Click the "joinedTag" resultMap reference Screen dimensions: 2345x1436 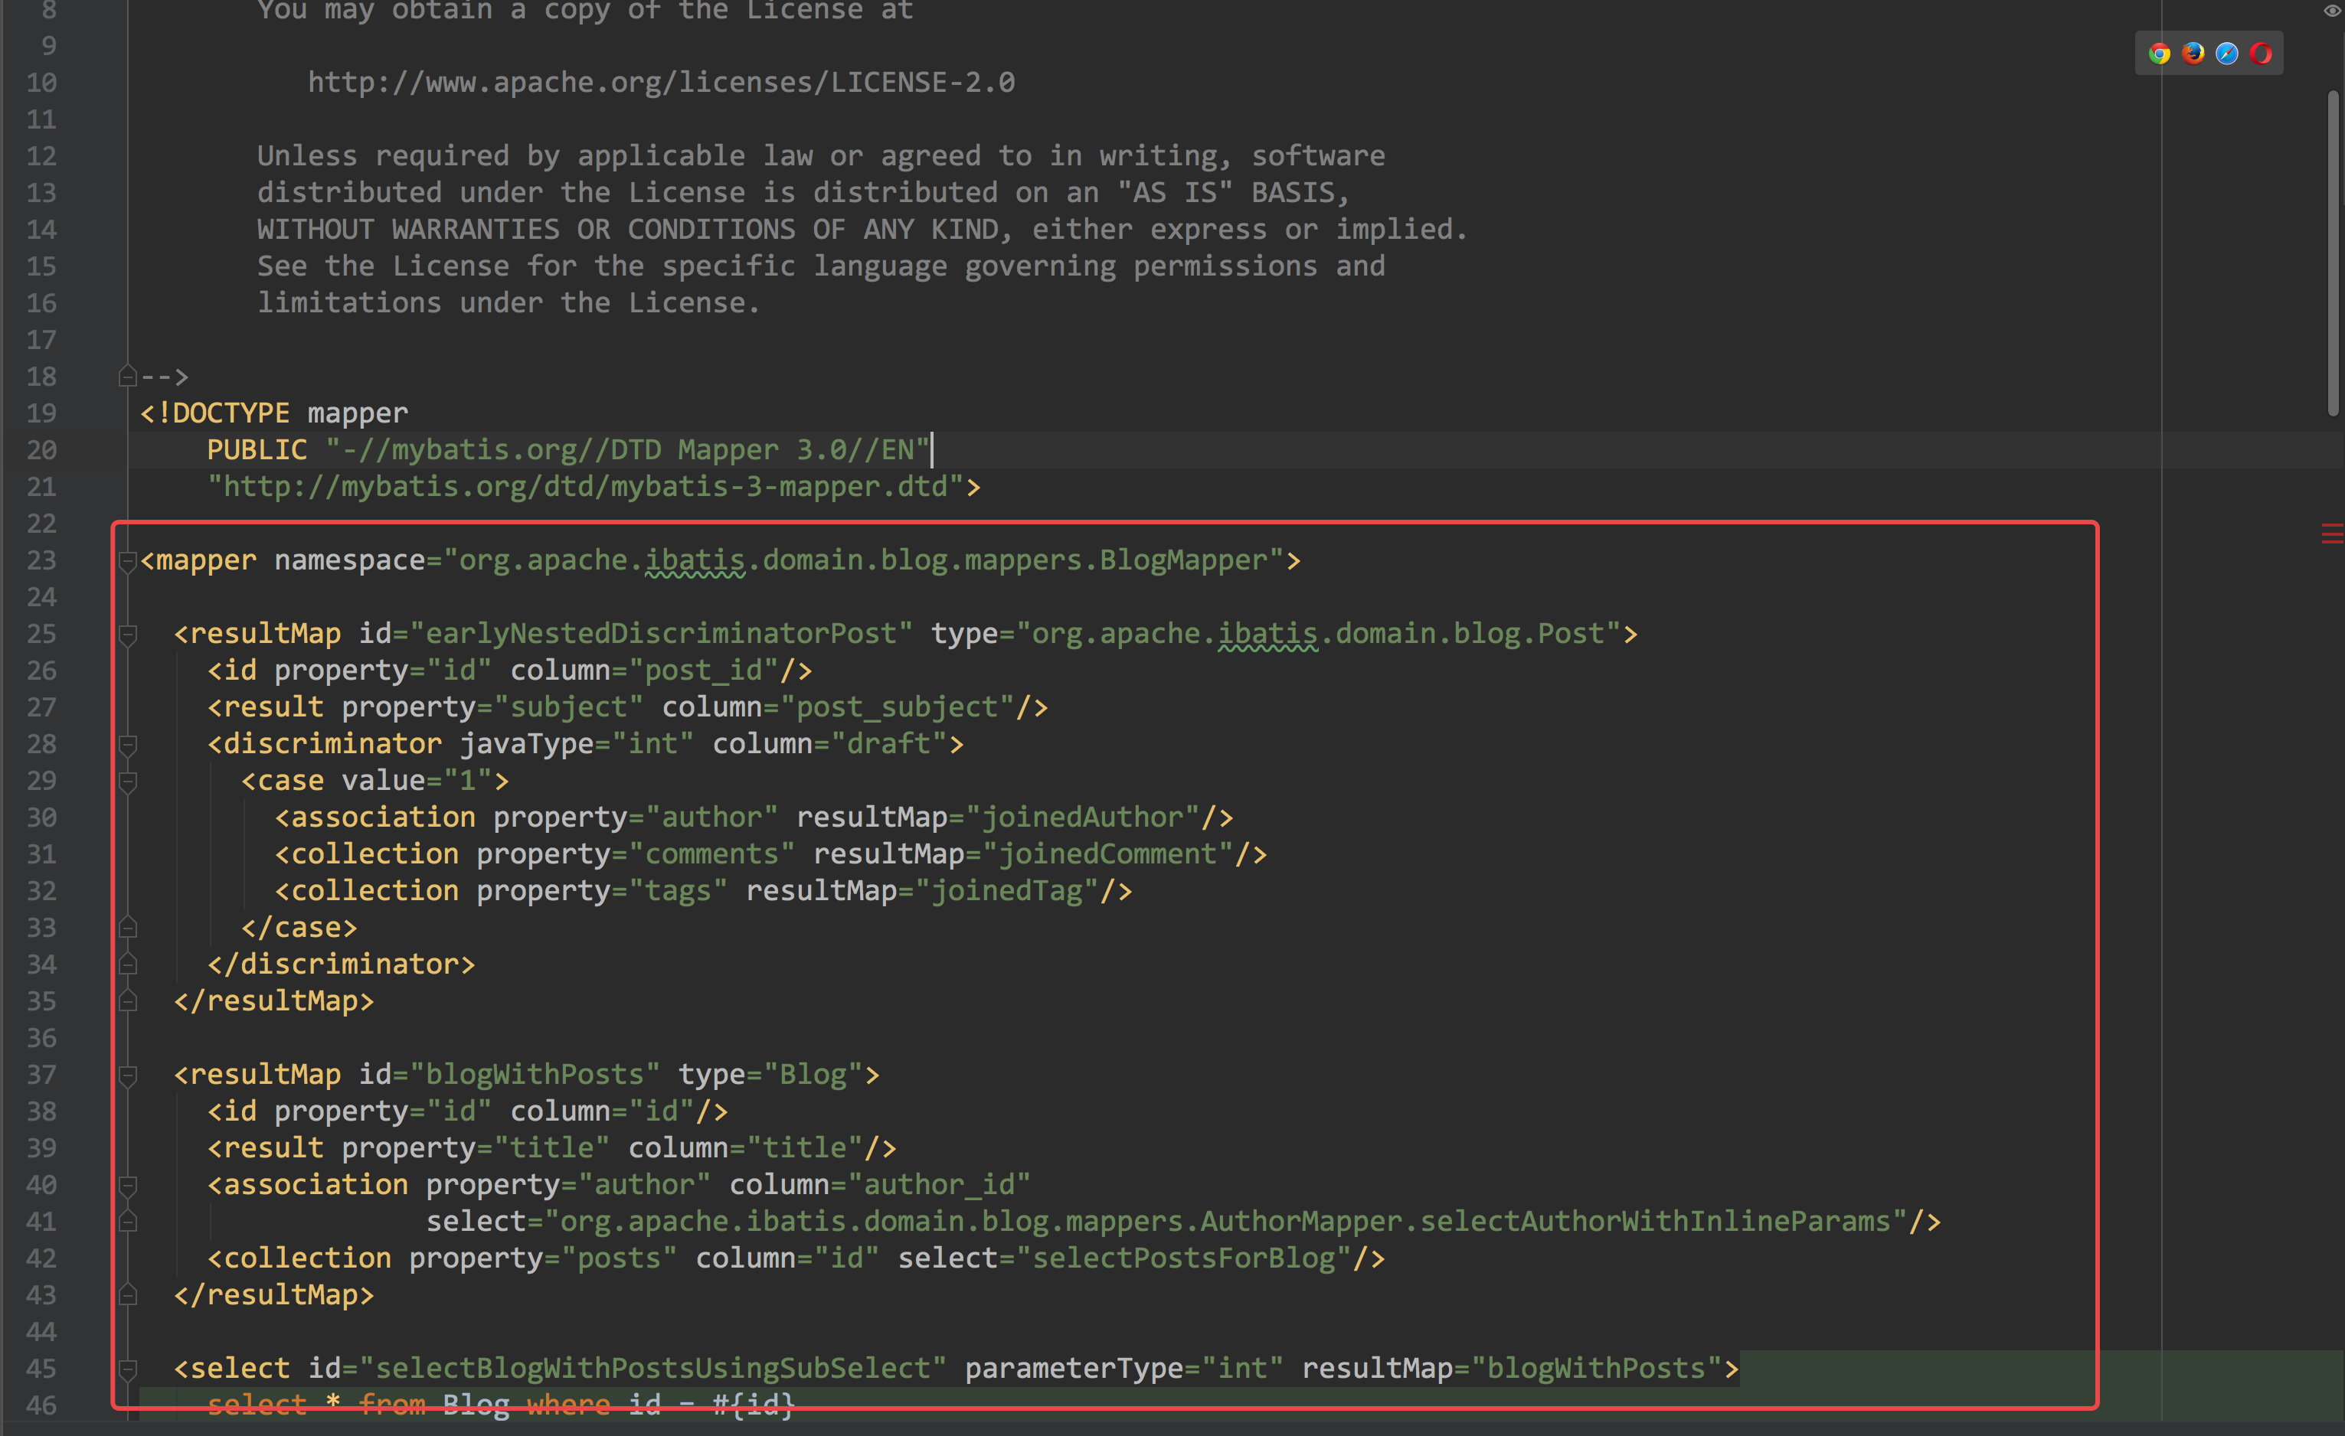click(1007, 890)
